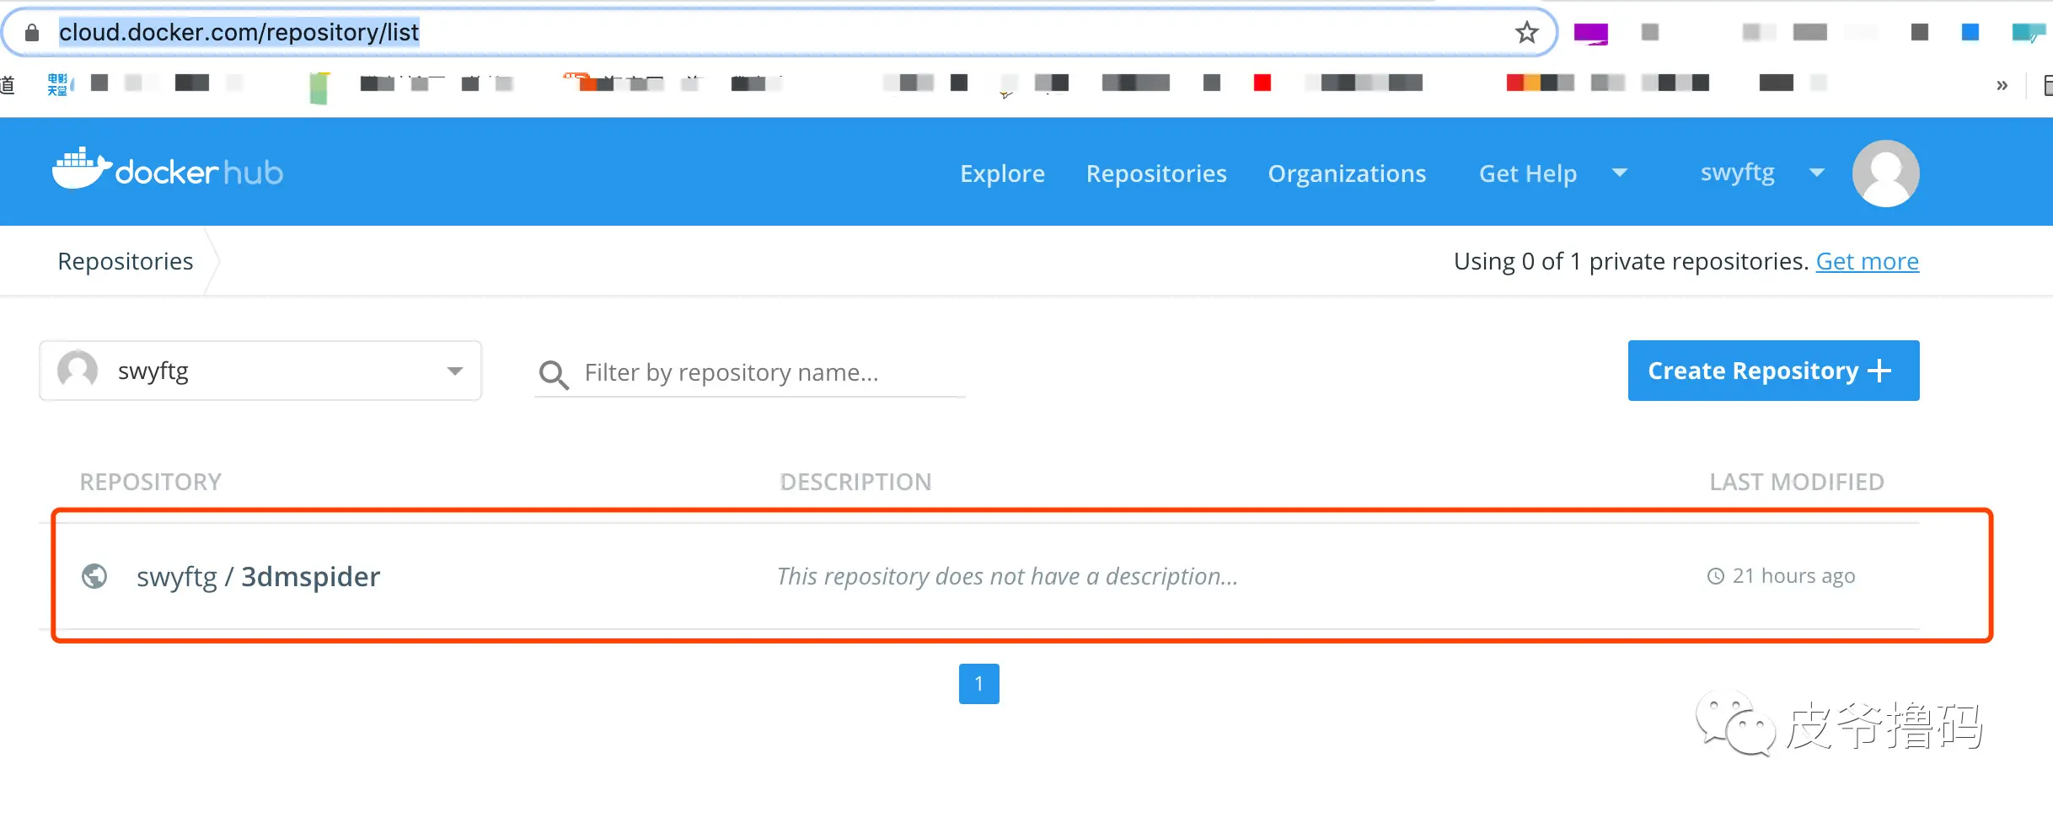Click the Create Repository button
The width and height of the screenshot is (2053, 817).
pos(1773,371)
